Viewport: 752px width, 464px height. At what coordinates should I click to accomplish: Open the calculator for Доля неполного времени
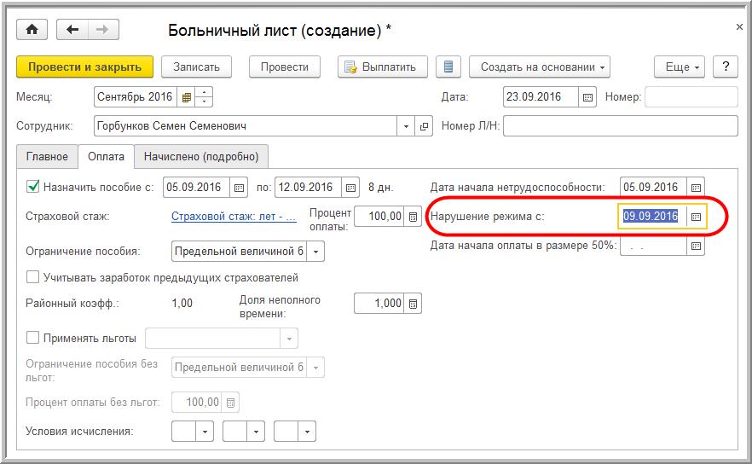414,304
